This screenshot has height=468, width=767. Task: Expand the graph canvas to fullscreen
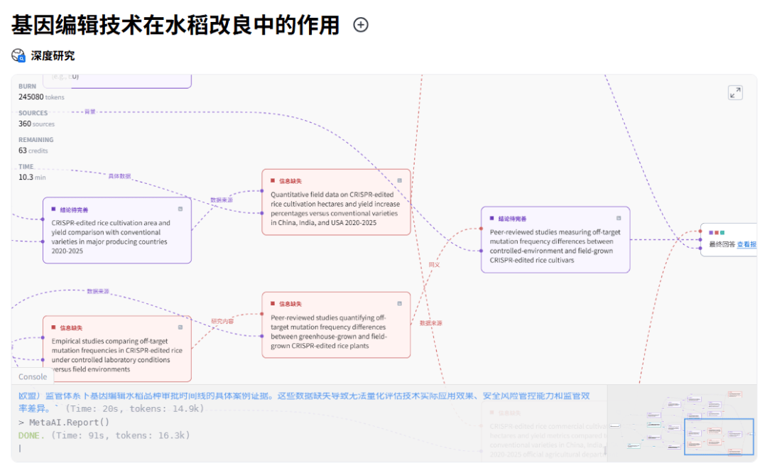click(x=735, y=93)
